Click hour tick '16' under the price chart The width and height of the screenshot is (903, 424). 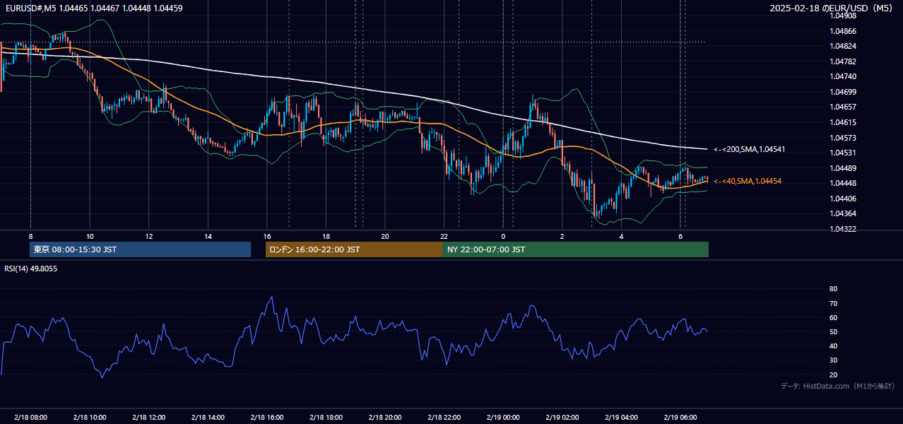coord(267,236)
